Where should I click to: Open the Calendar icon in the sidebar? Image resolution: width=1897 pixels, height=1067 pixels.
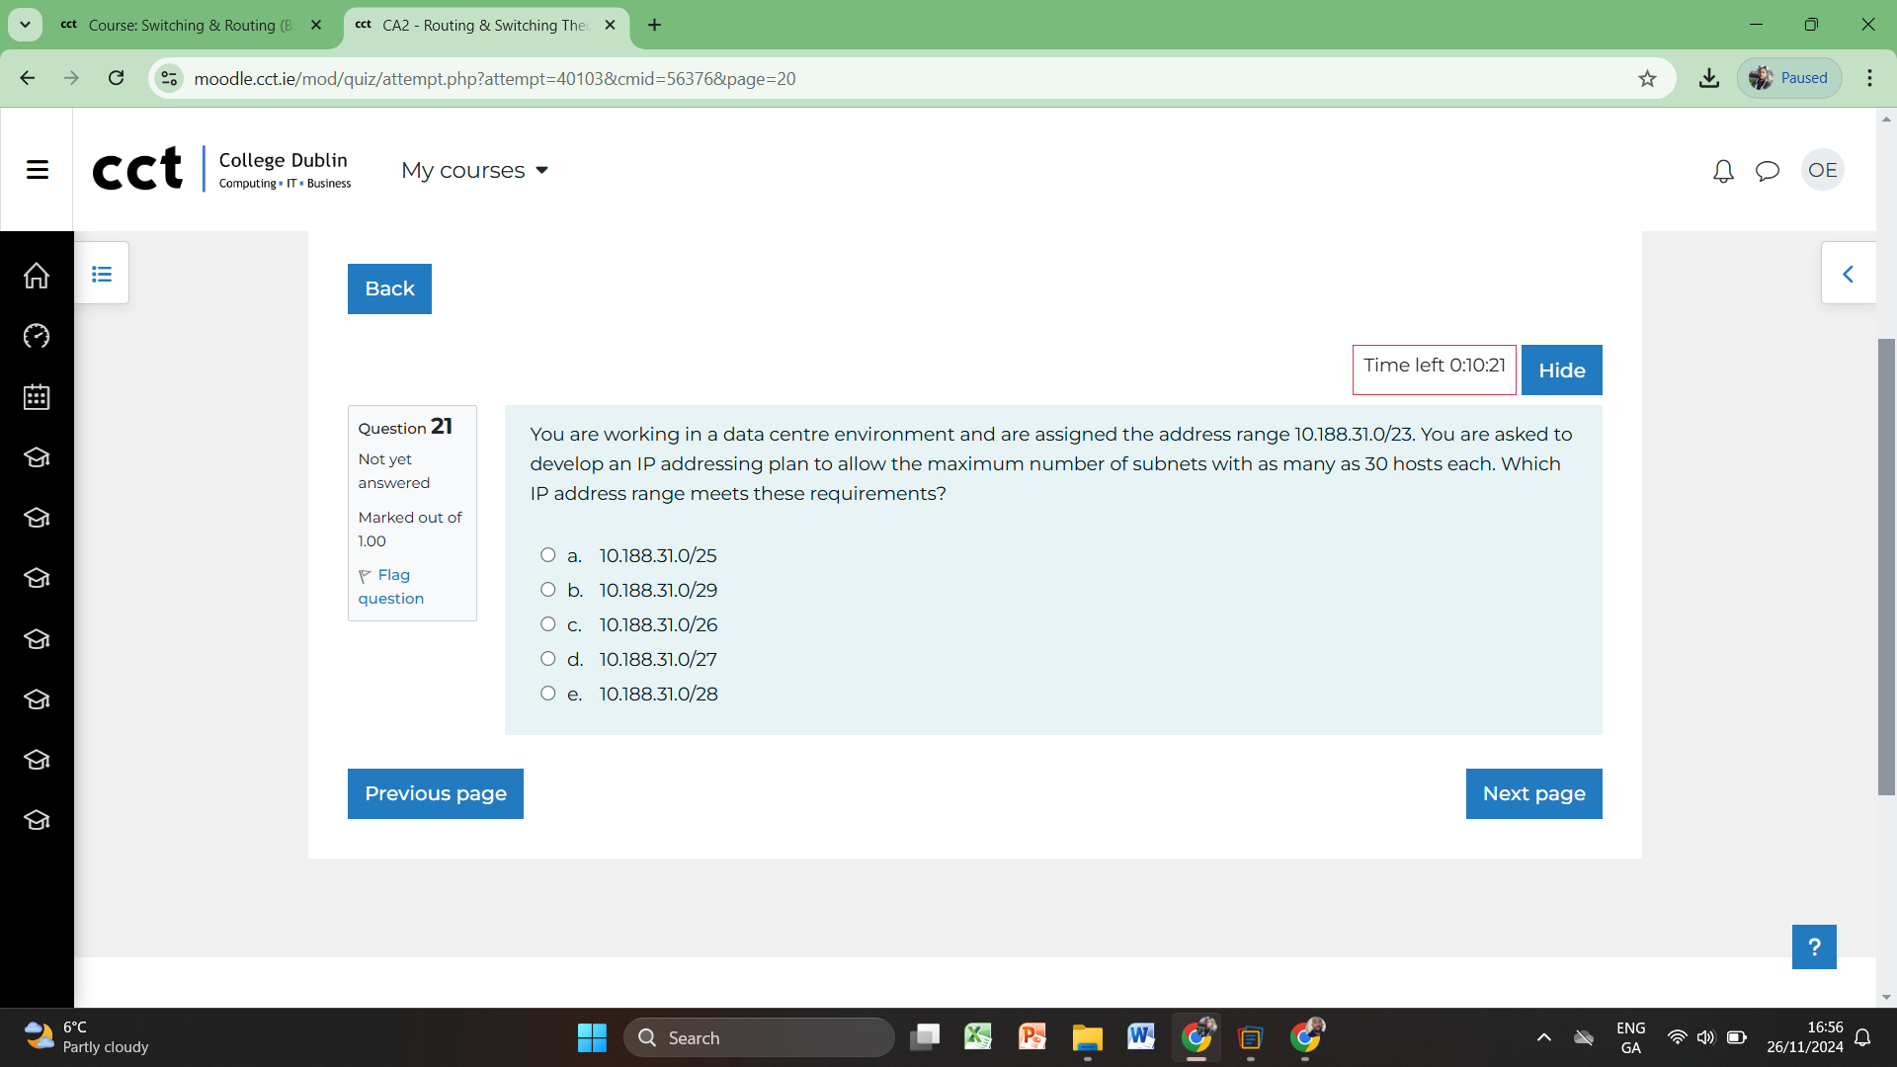pyautogui.click(x=37, y=397)
